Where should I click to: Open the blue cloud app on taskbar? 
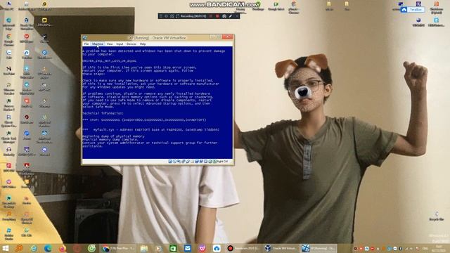[x=217, y=248]
